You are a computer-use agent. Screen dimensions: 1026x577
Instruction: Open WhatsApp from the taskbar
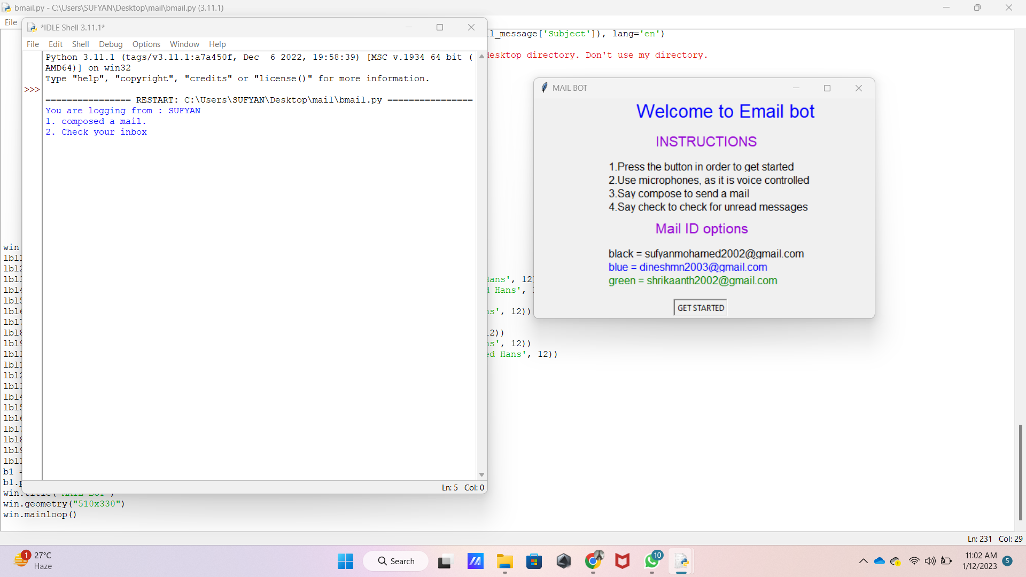point(652,562)
